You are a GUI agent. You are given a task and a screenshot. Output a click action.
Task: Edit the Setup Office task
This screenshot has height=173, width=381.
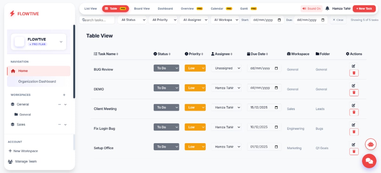(x=354, y=144)
